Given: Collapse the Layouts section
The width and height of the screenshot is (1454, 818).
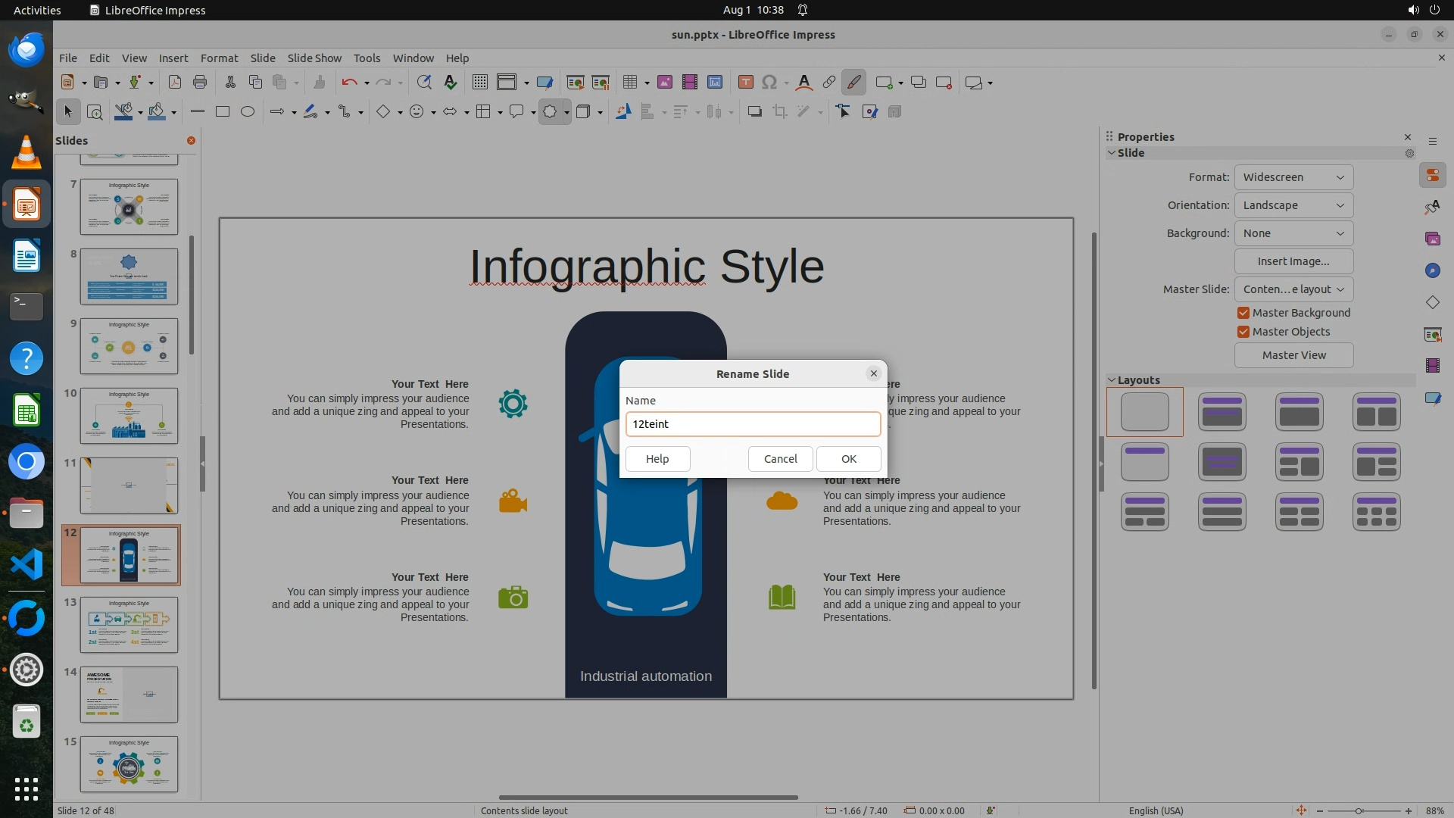Looking at the screenshot, I should pos(1112,380).
